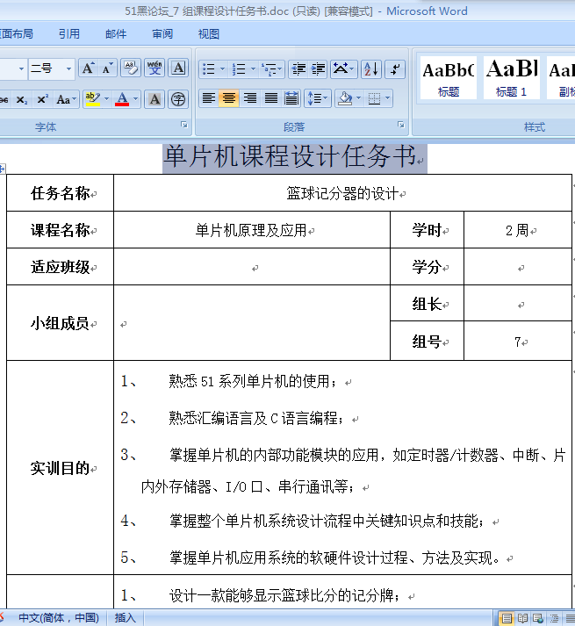Viewport: 575px width, 626px height.
Task: Open the Font dialog launcher
Action: point(184,125)
